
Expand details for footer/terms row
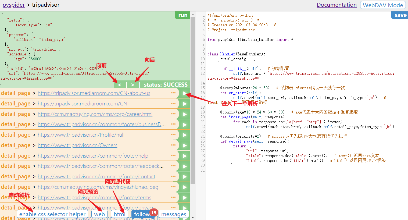point(173,197)
